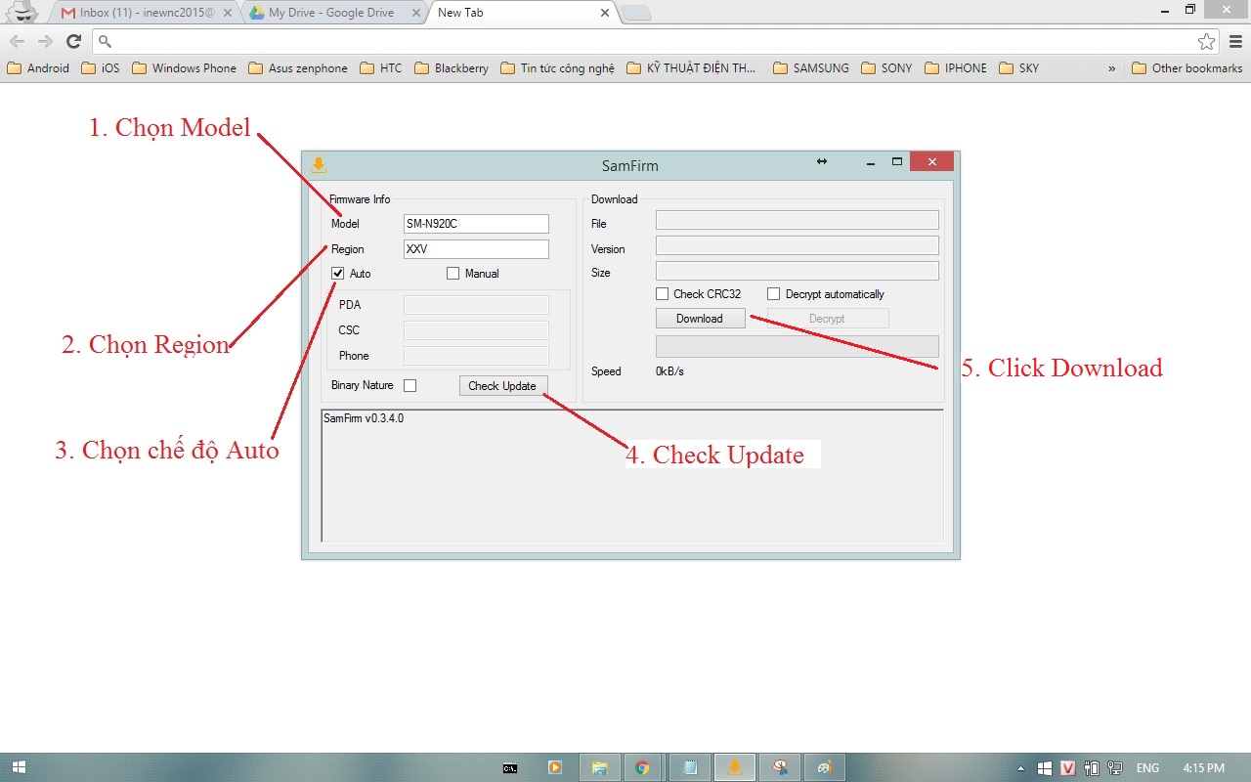Open the Snipping Tool from the taskbar
Viewport: 1251px width, 782px height.
pyautogui.click(x=779, y=767)
